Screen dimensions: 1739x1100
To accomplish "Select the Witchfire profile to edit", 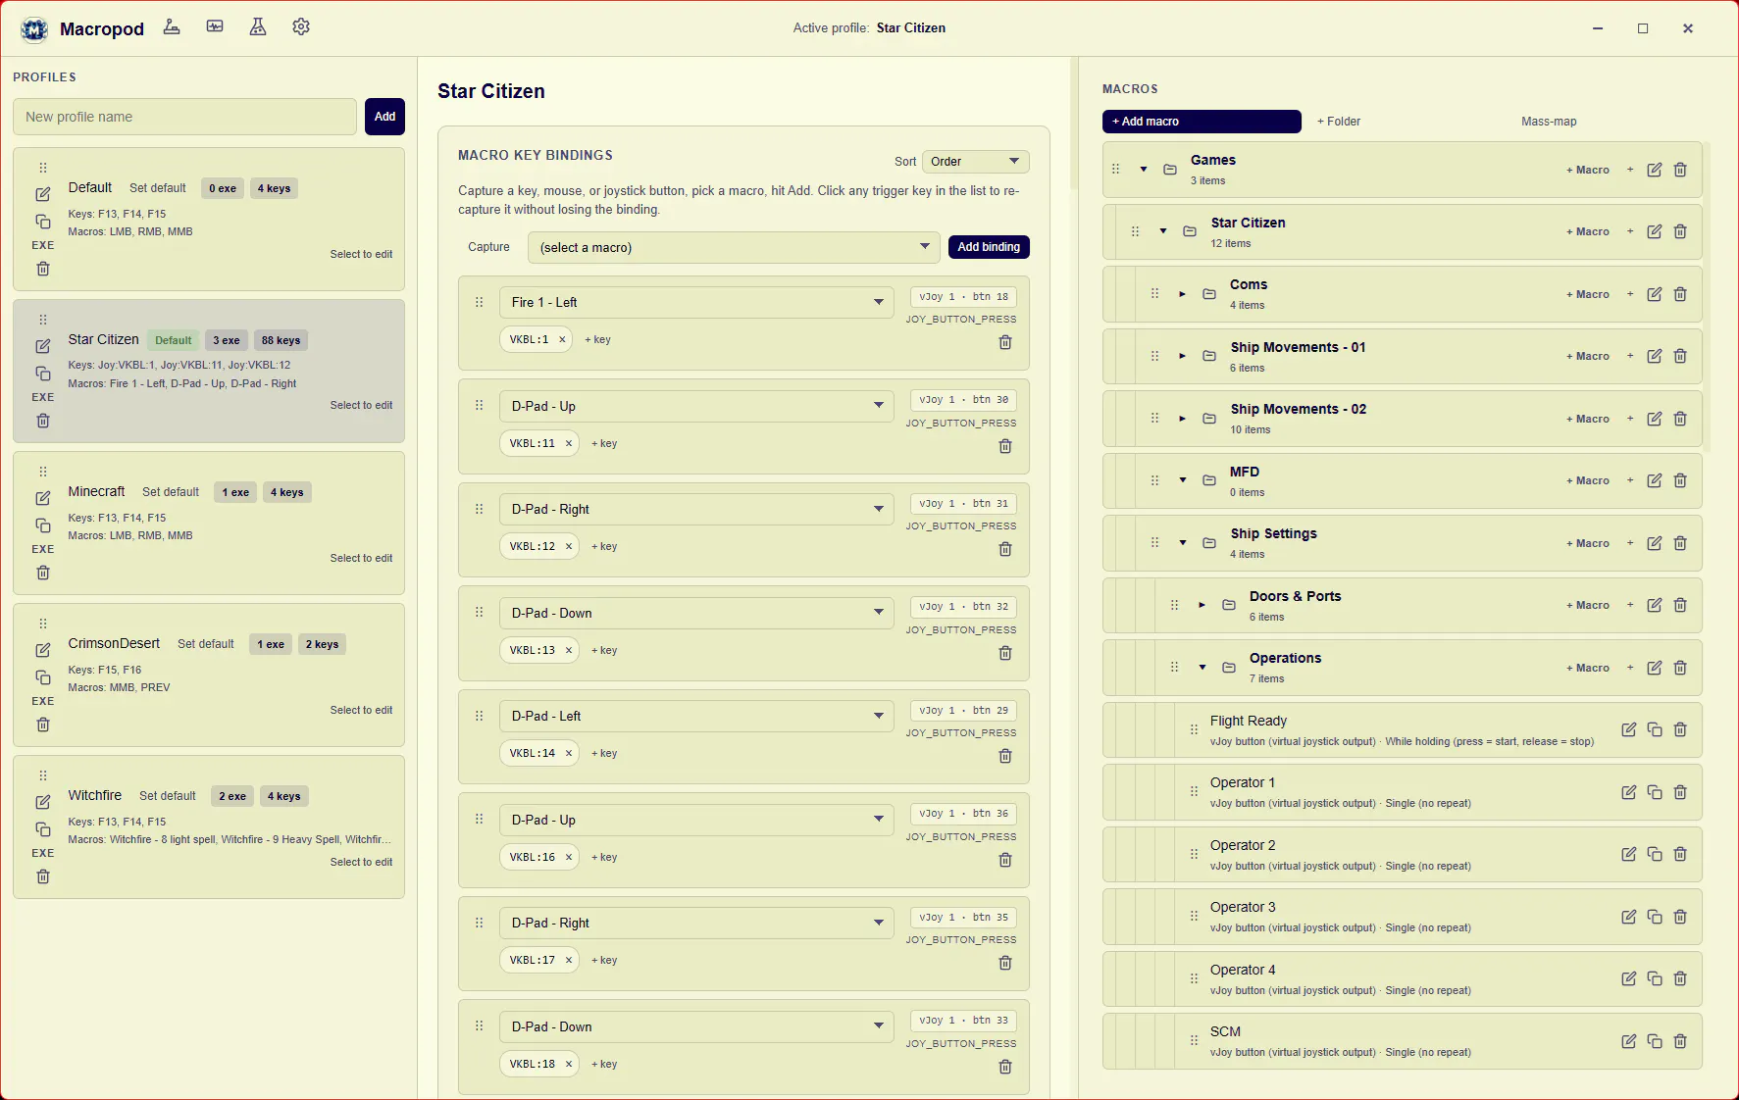I will (361, 862).
